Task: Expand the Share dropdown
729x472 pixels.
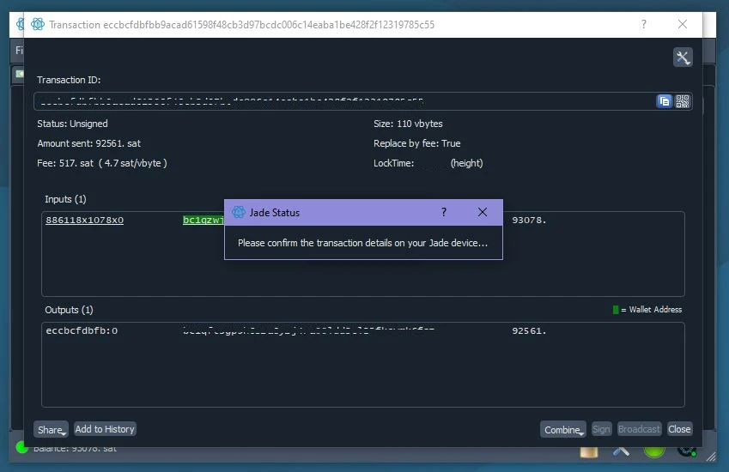Action: tap(51, 429)
